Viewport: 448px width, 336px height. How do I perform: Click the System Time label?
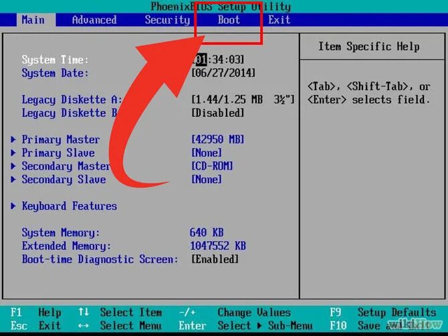pos(55,59)
